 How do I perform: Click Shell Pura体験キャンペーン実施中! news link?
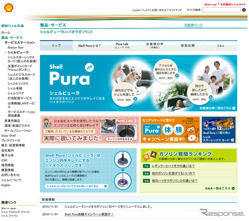coord(89,214)
